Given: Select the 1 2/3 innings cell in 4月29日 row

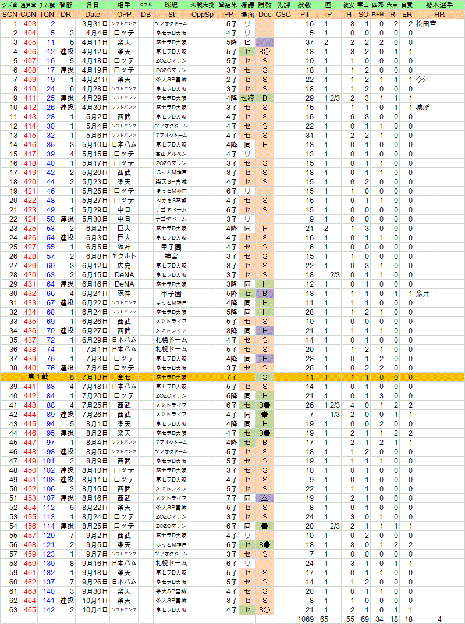Looking at the screenshot, I should point(329,98).
